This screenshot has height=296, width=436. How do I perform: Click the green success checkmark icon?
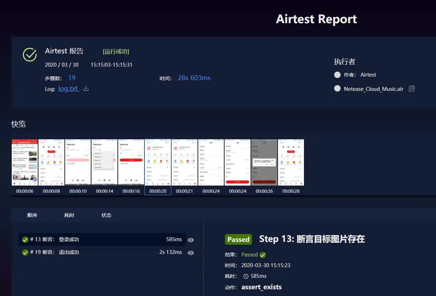tap(30, 54)
